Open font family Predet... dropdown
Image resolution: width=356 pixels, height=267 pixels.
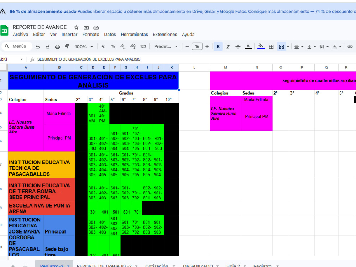pos(166,46)
